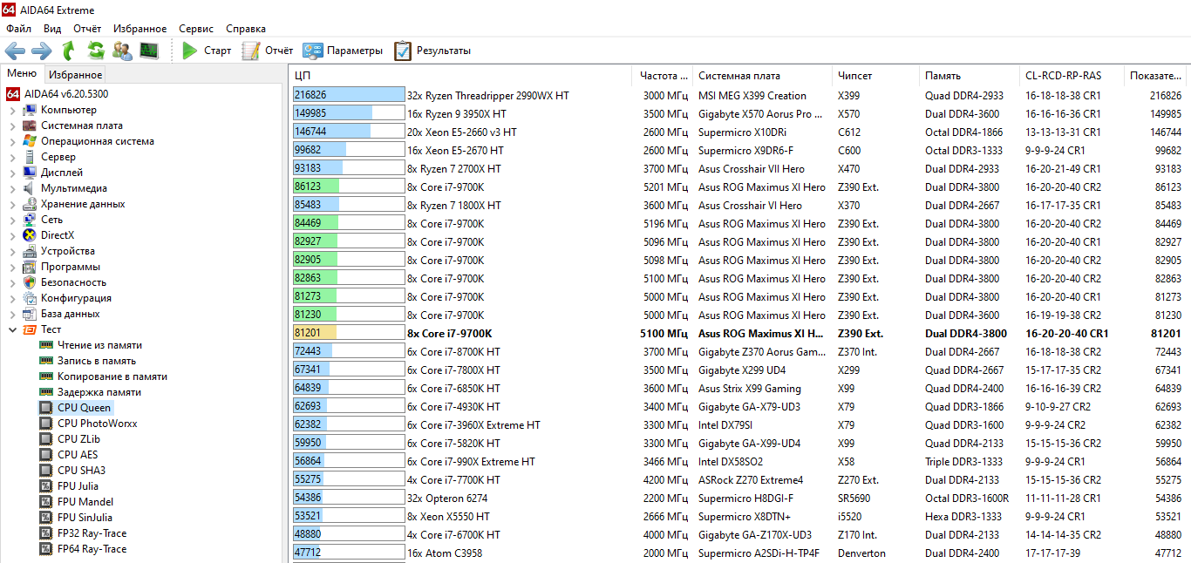Select the 20x Xeon E5-2660 v3 HT row
Viewport: 1191px width, 563px height.
[739, 132]
